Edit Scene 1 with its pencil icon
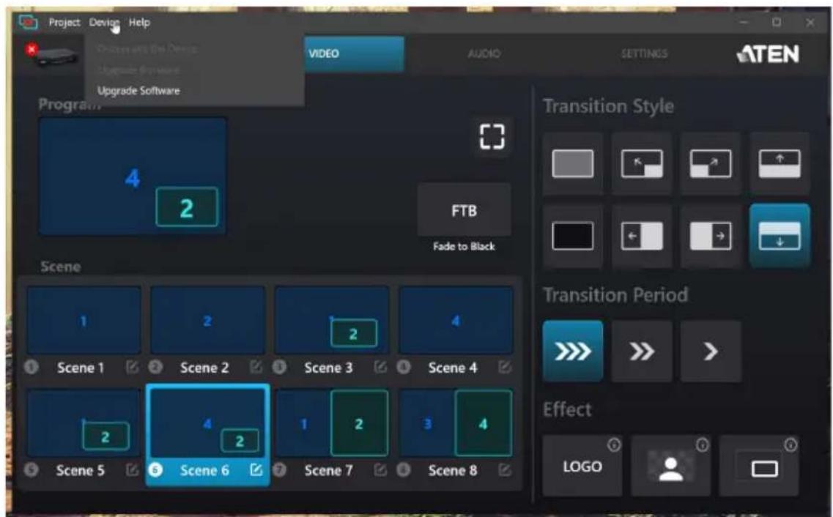The height and width of the screenshot is (517, 833). pyautogui.click(x=132, y=367)
